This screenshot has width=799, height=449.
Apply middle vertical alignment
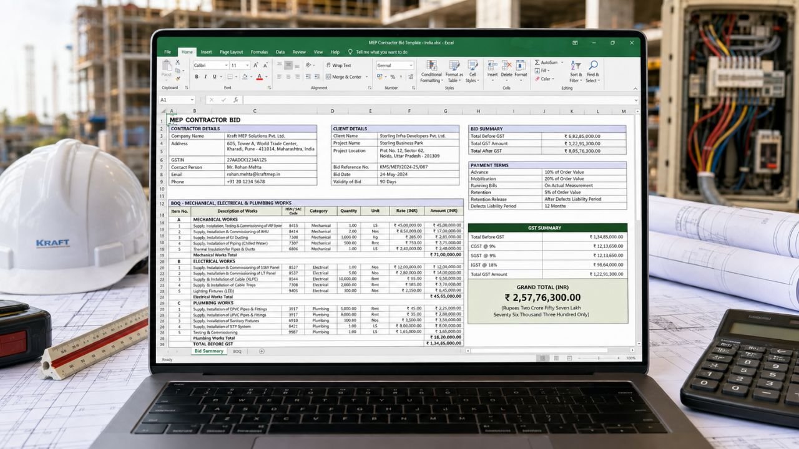[288, 65]
